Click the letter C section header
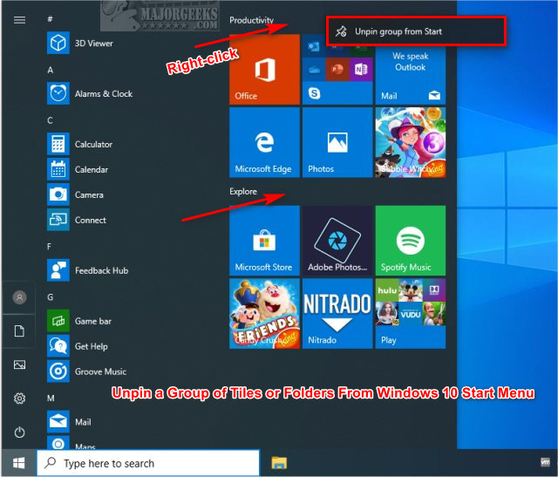 tap(50, 120)
